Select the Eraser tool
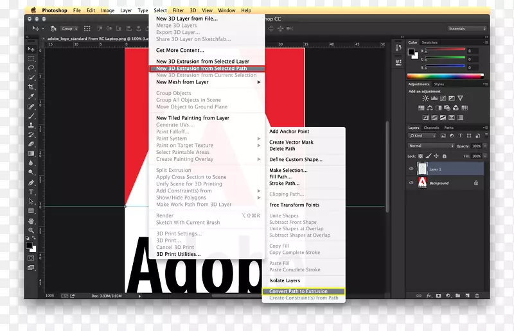This screenshot has height=331, width=514. [x=31, y=144]
